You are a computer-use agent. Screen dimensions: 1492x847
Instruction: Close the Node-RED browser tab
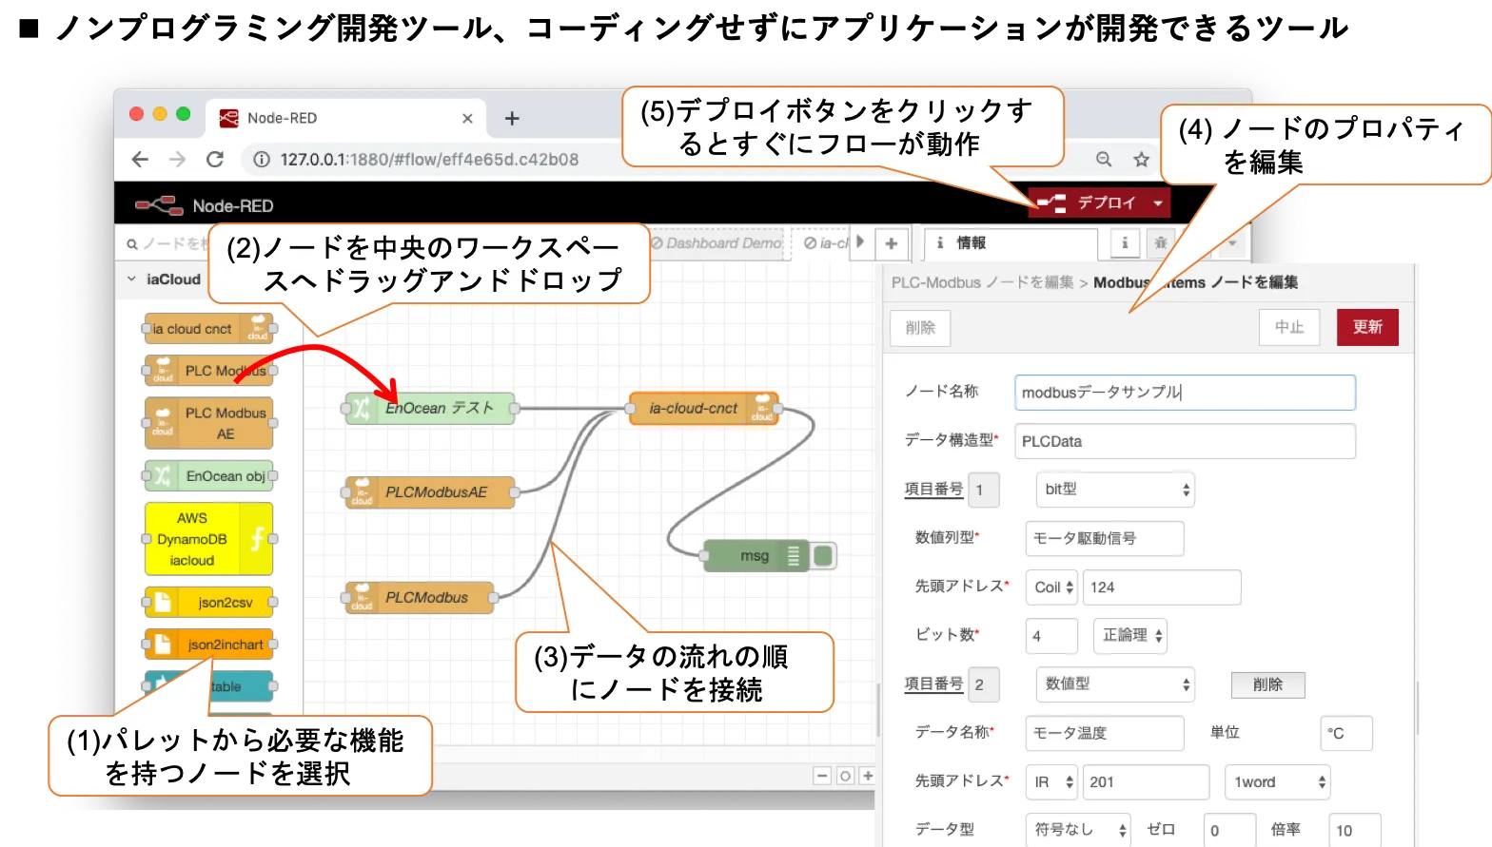coord(467,119)
